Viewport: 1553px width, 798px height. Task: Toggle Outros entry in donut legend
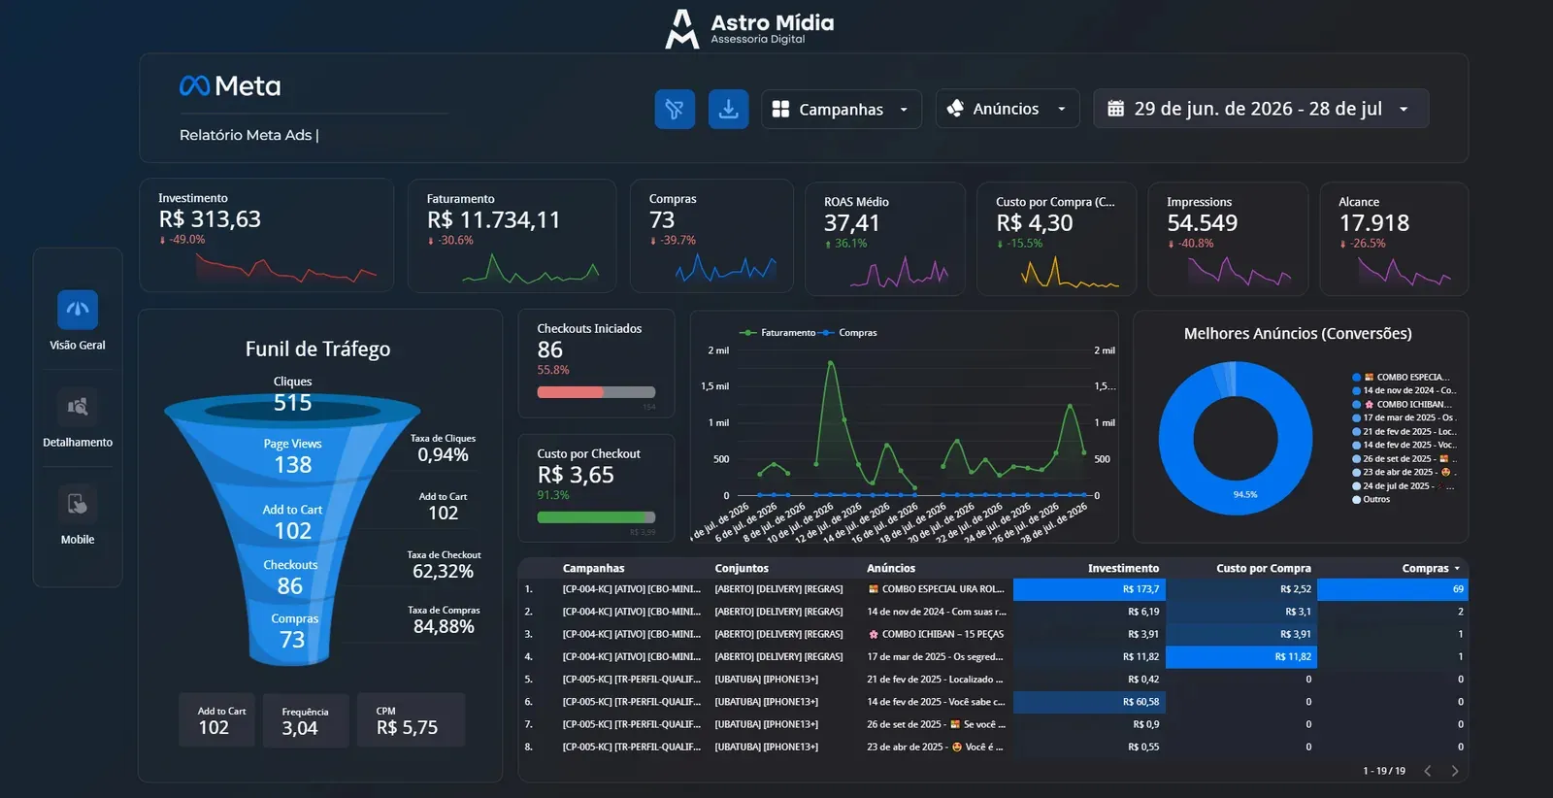tap(1371, 499)
